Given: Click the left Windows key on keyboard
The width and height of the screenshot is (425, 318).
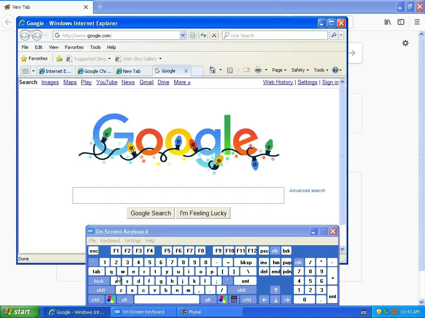Looking at the screenshot, I should point(110,300).
